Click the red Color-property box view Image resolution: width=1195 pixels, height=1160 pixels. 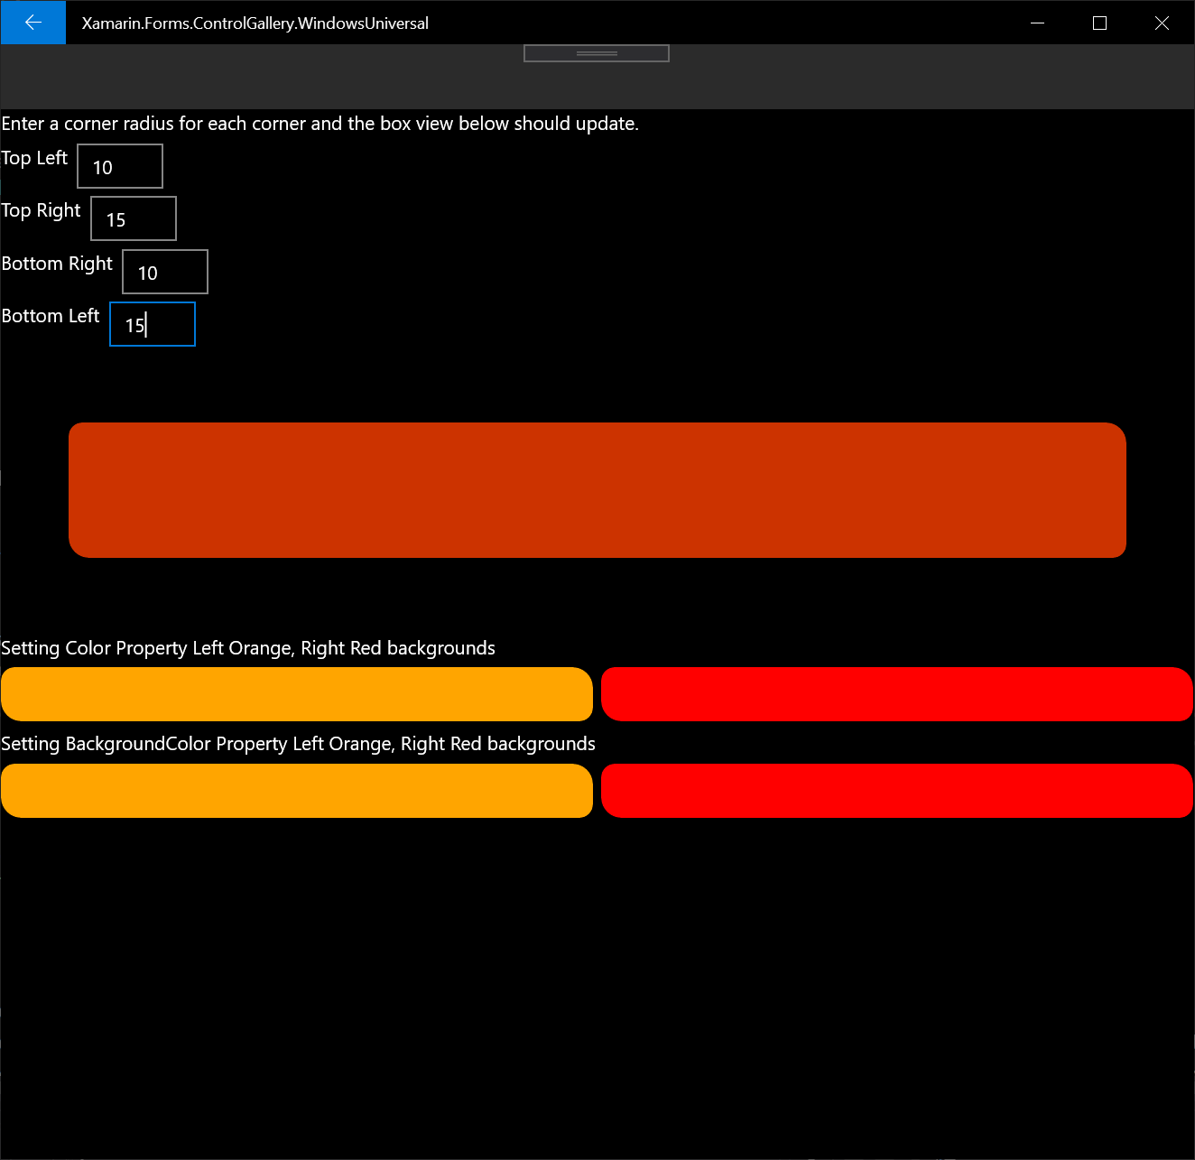(x=897, y=694)
